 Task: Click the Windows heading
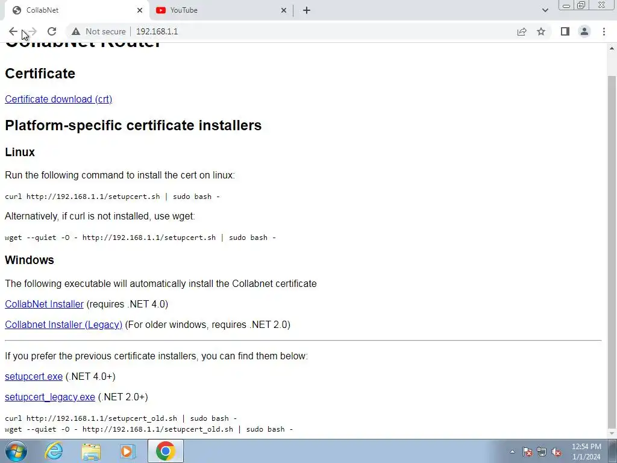tap(30, 260)
